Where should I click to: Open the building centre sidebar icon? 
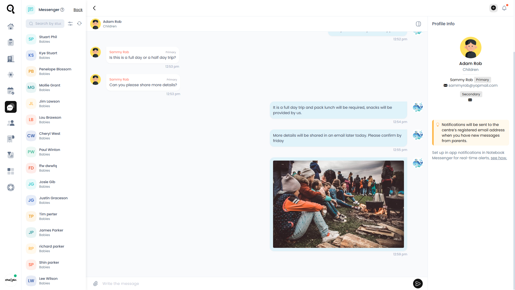pos(11,59)
